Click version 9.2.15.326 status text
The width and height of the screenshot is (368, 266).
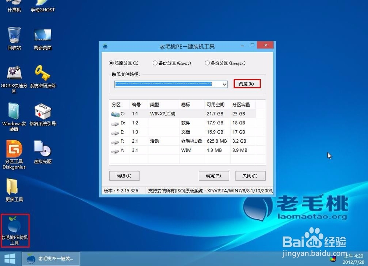click(121, 191)
